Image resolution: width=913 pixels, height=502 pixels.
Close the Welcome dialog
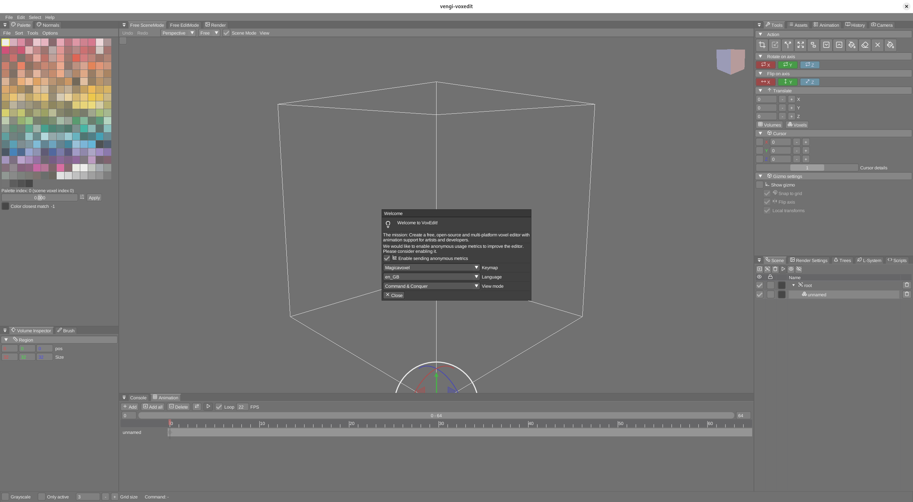tap(394, 295)
